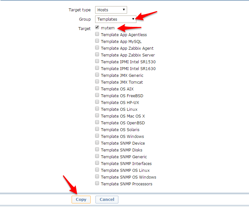This screenshot has width=249, height=207.
Task: Check Template App Agentless checkbox
Action: (x=97, y=35)
